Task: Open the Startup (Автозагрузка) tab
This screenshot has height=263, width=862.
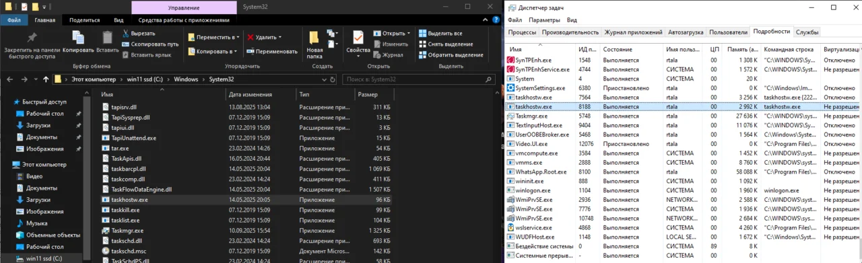Action: [x=686, y=32]
